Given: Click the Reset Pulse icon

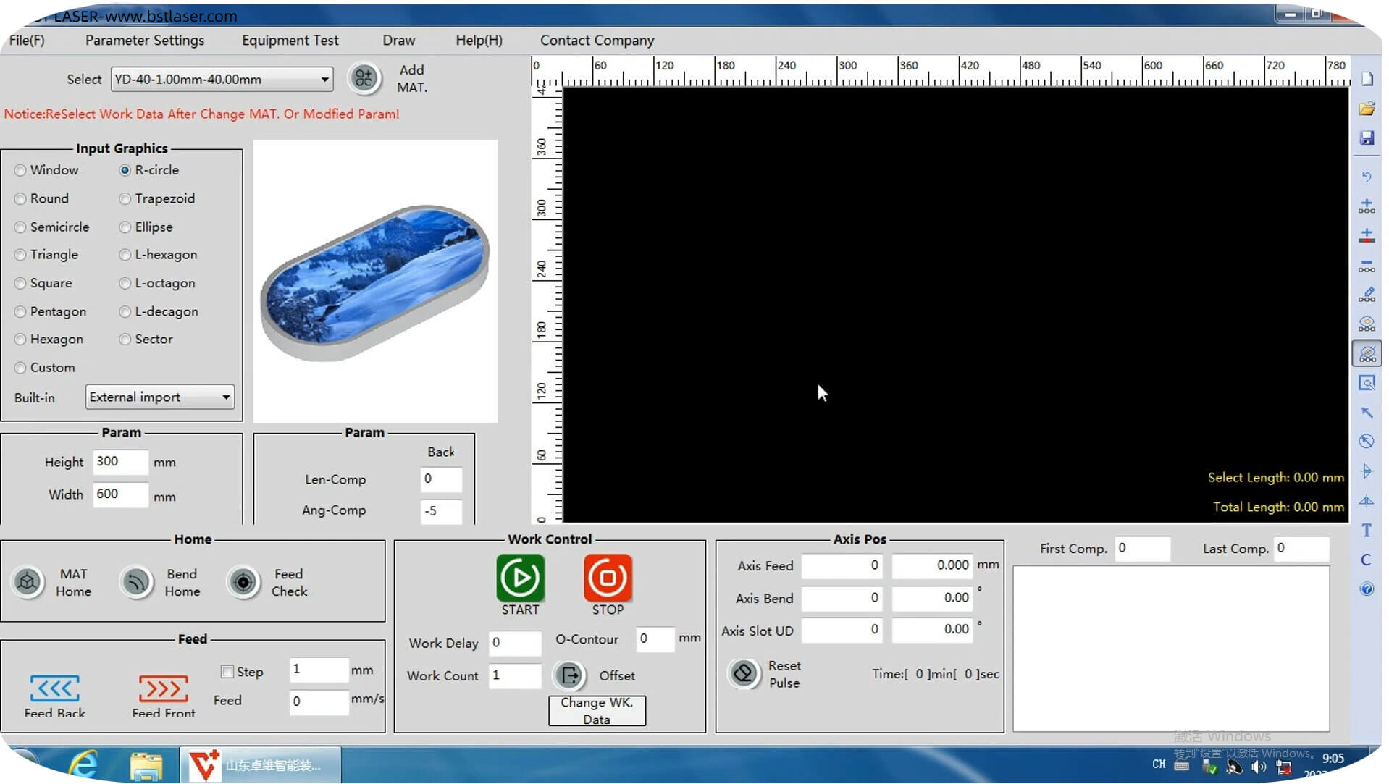Looking at the screenshot, I should click(743, 674).
